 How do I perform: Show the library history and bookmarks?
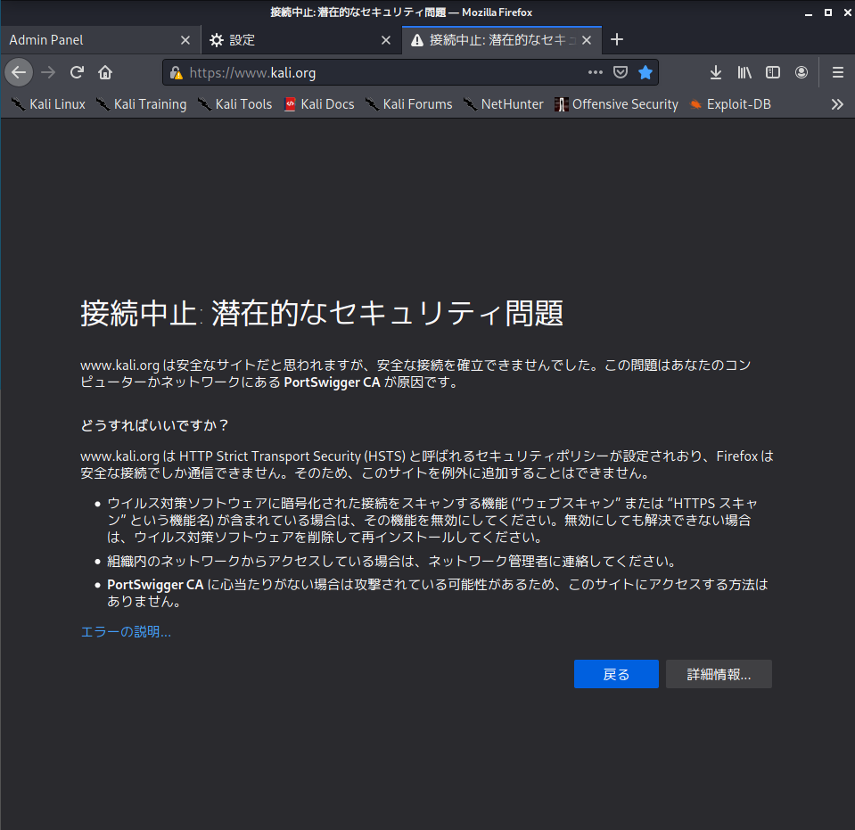click(x=744, y=72)
